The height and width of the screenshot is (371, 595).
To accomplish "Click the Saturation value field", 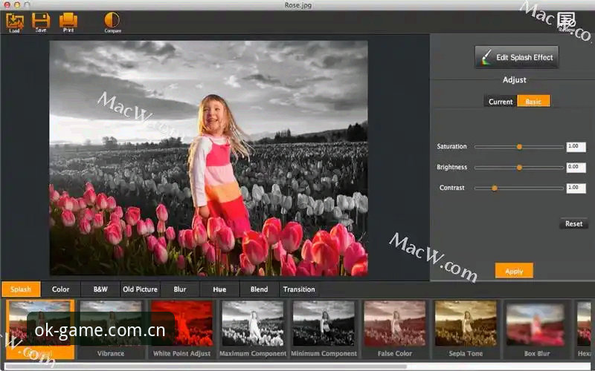I will pos(576,147).
